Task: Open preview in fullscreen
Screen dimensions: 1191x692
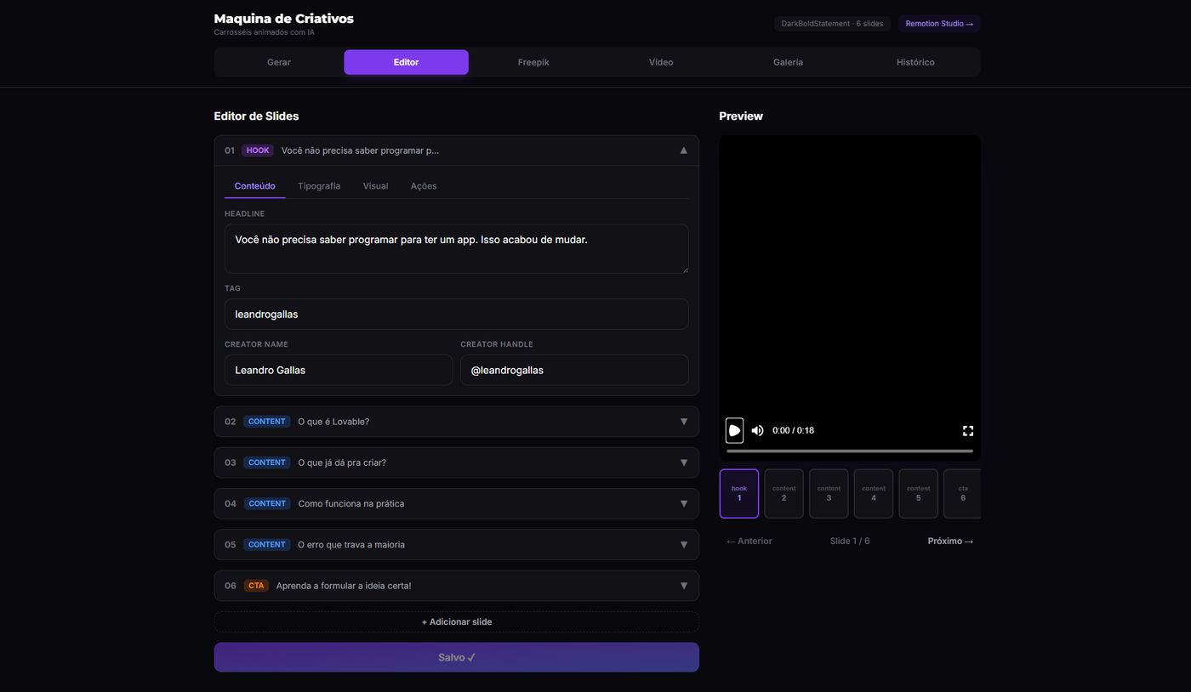Action: [967, 431]
